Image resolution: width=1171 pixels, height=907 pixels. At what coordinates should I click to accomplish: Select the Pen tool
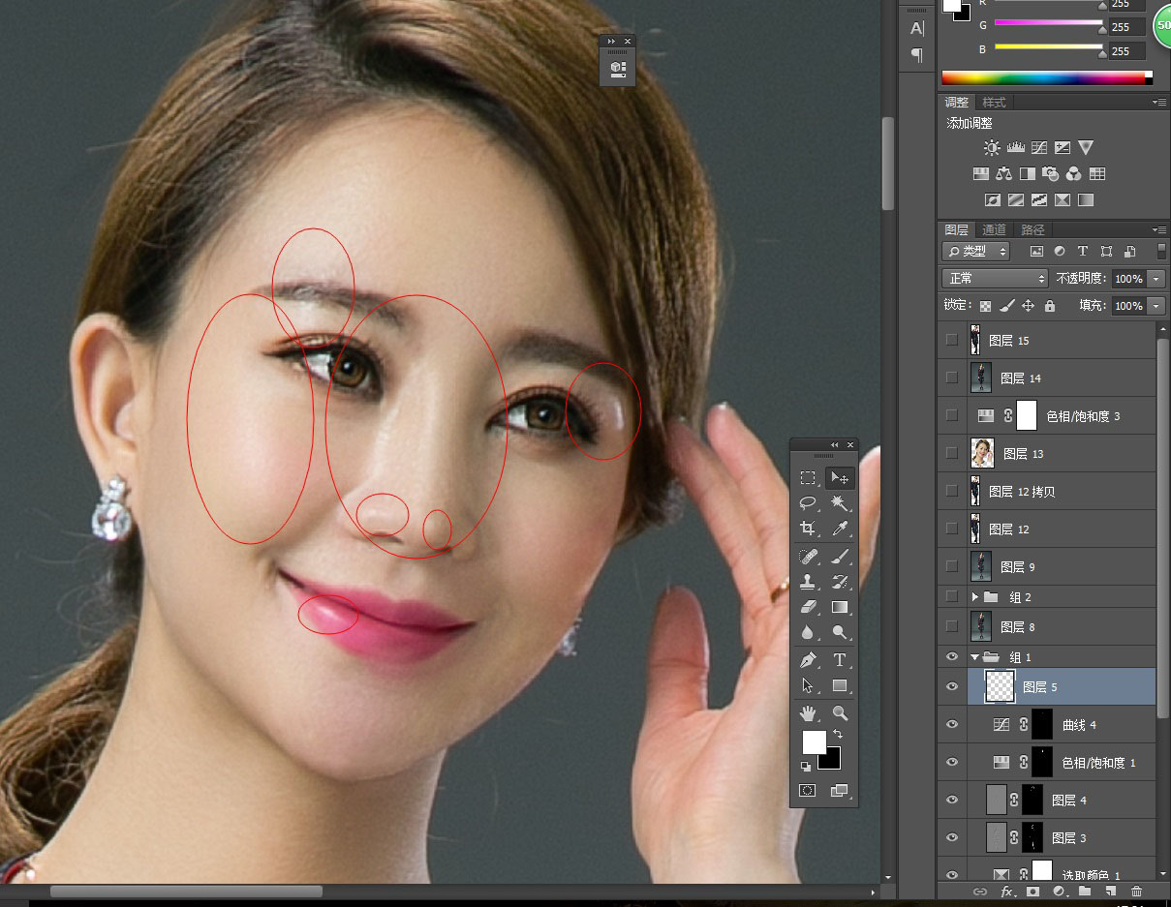click(x=807, y=660)
